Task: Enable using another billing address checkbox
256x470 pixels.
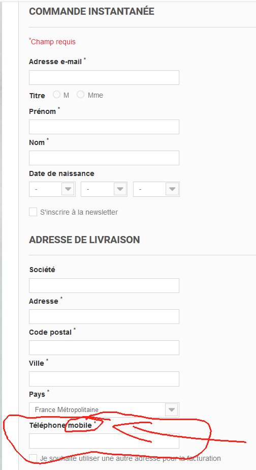Action: tap(33, 458)
